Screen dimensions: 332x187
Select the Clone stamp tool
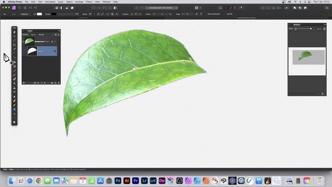[15, 88]
